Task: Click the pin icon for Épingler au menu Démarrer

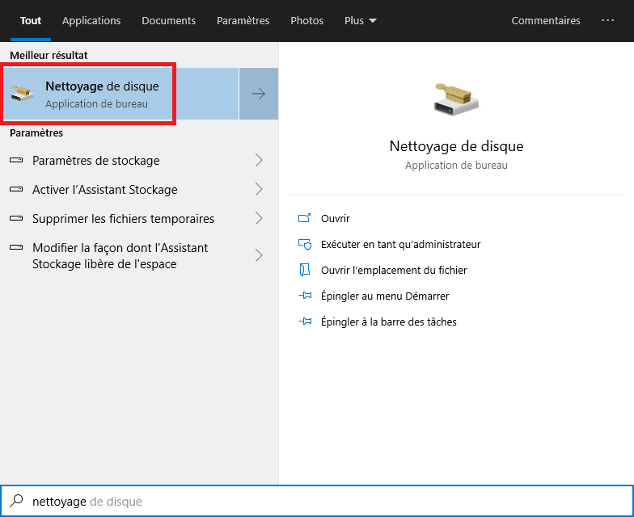Action: [x=305, y=296]
